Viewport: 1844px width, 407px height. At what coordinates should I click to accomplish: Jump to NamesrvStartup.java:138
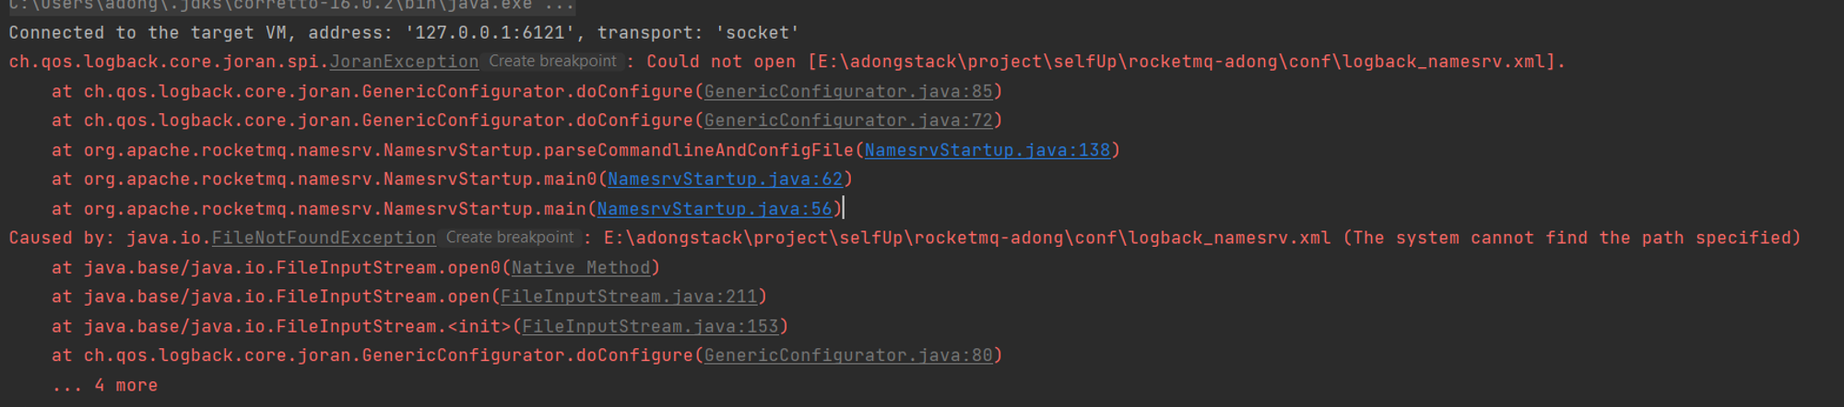coord(987,150)
